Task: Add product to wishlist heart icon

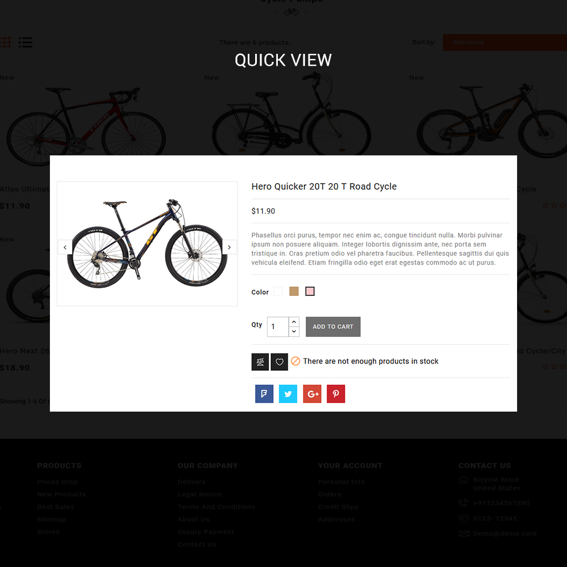Action: (x=279, y=362)
